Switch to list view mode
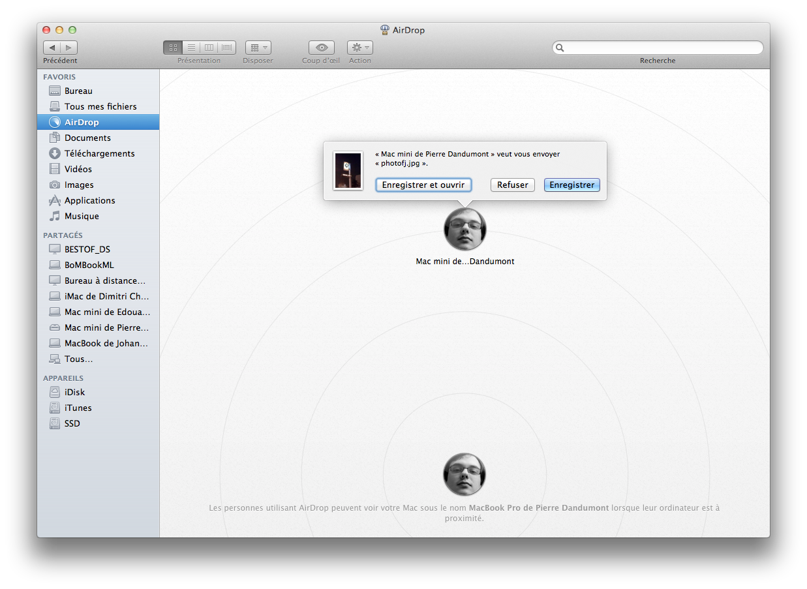 [191, 47]
